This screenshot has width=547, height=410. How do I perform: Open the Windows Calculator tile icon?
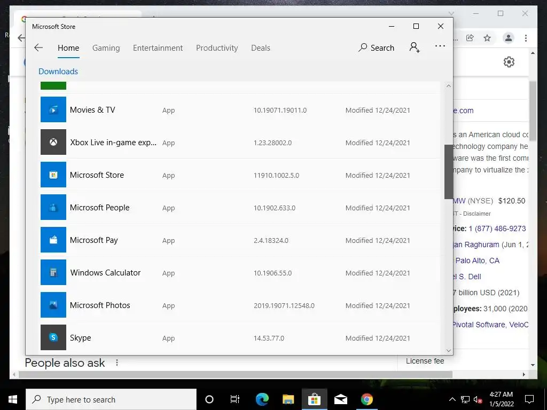pyautogui.click(x=53, y=272)
